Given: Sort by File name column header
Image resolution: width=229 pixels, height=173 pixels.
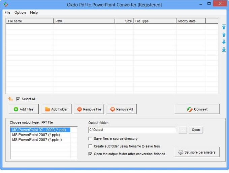Looking at the screenshot, I should coord(30,21).
